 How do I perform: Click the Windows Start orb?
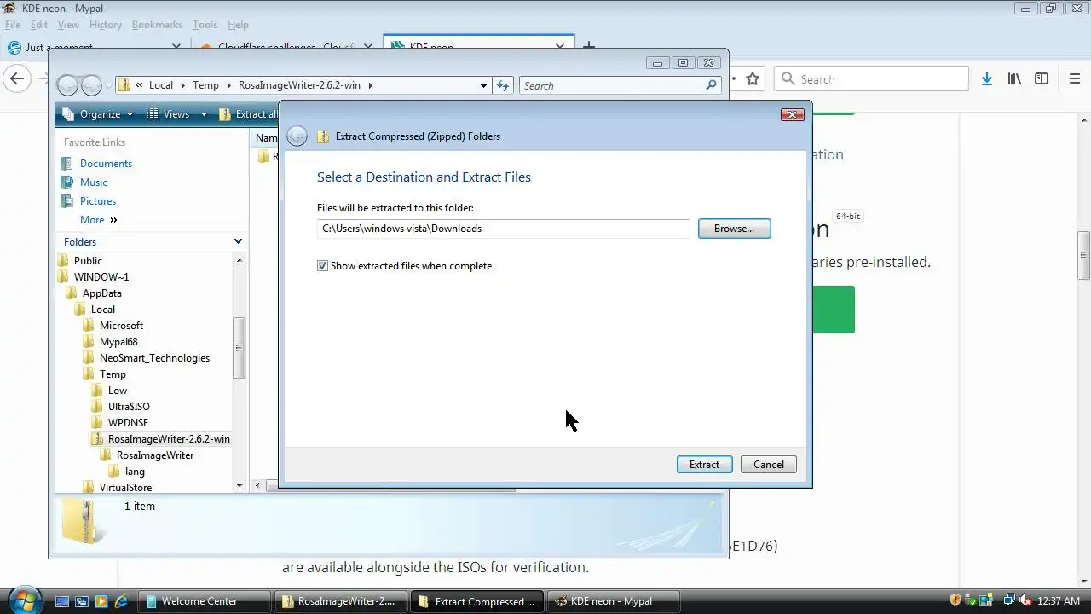point(23,600)
